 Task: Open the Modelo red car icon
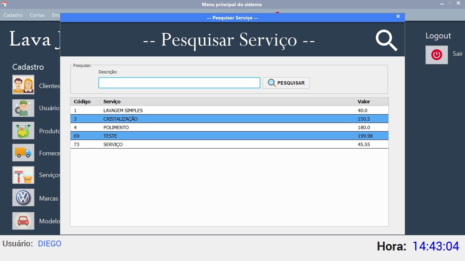[x=23, y=221]
